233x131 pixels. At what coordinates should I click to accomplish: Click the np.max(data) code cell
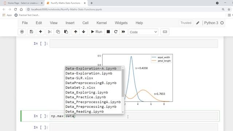134,116
